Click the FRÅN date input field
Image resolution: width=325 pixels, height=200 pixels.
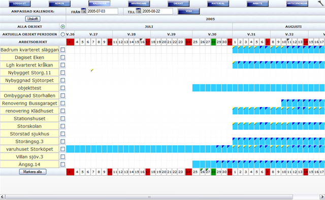(103, 11)
